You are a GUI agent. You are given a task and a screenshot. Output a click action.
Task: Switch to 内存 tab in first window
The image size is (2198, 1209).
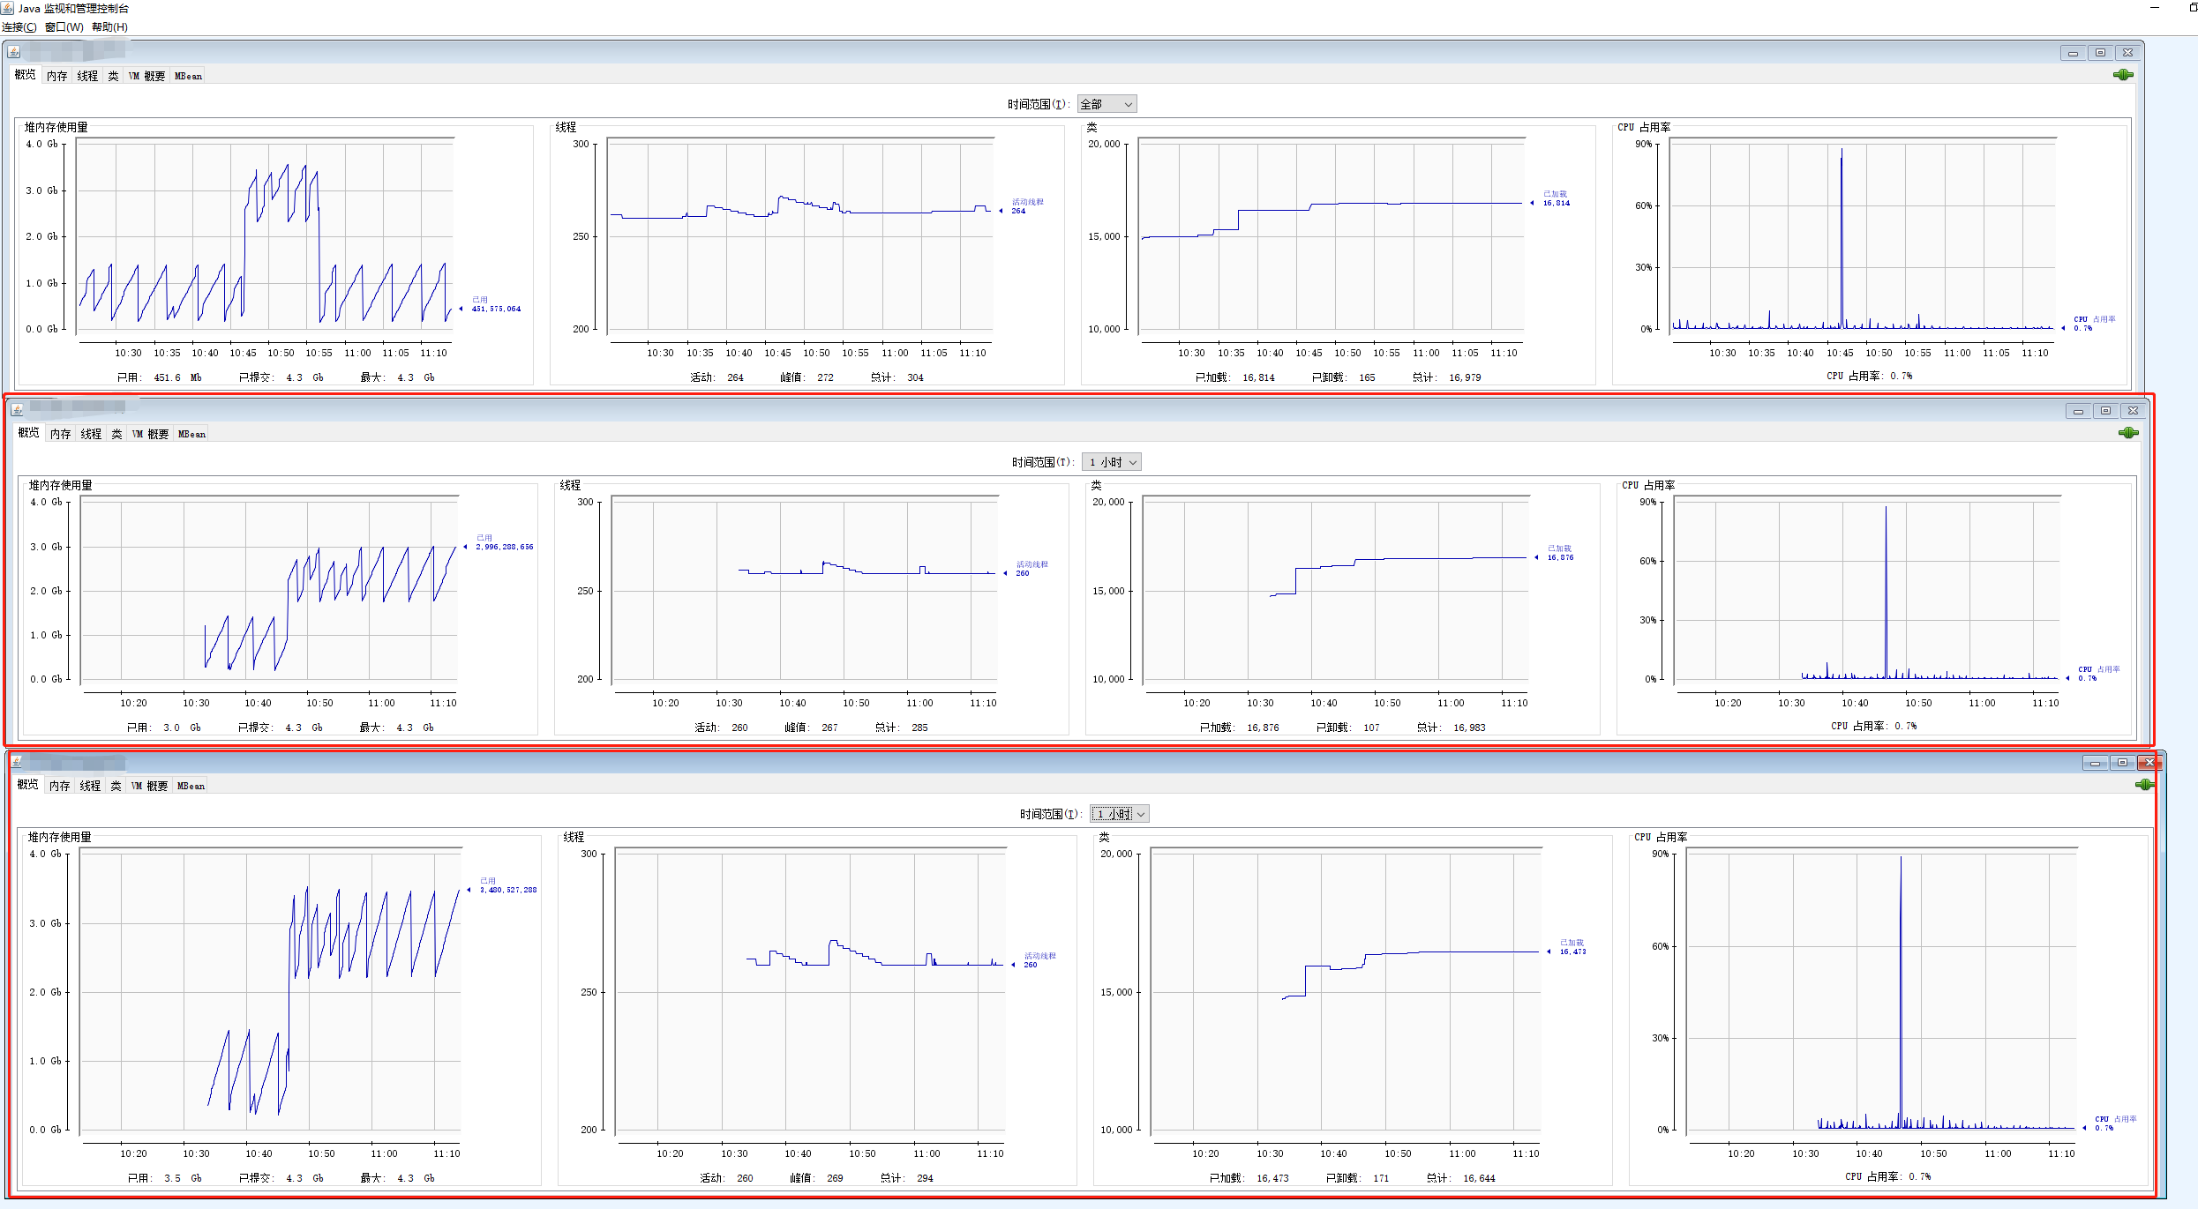(57, 77)
